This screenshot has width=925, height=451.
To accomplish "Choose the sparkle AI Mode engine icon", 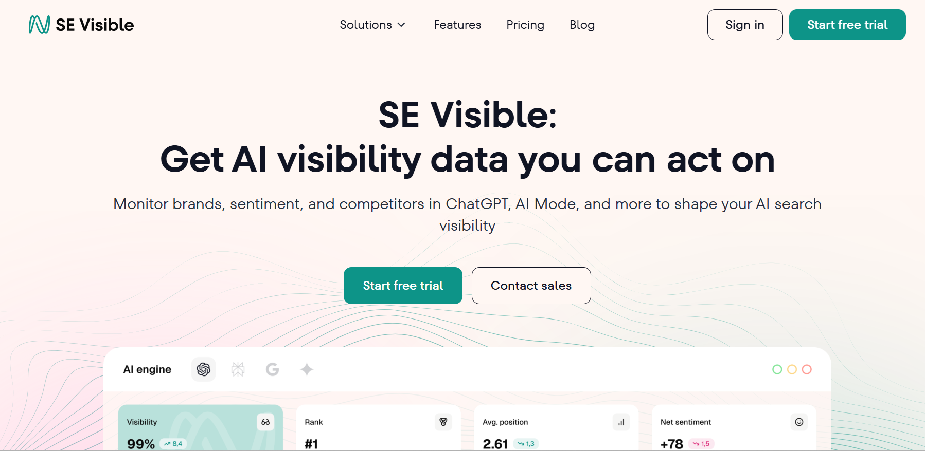I will click(x=306, y=369).
